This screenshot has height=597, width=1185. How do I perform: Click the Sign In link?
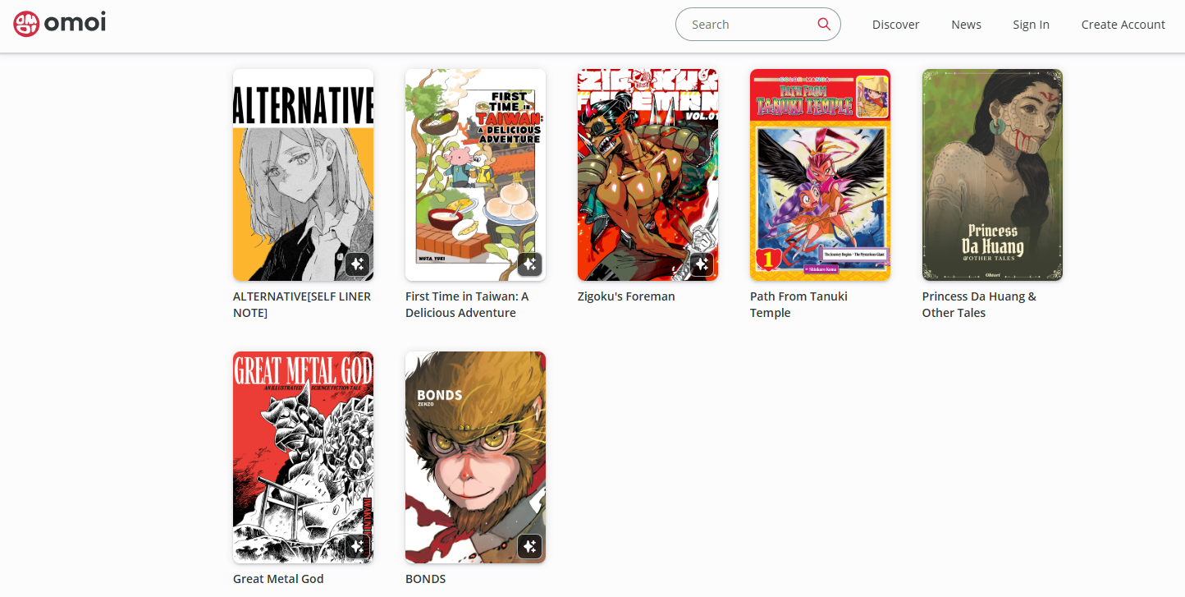[x=1031, y=25]
